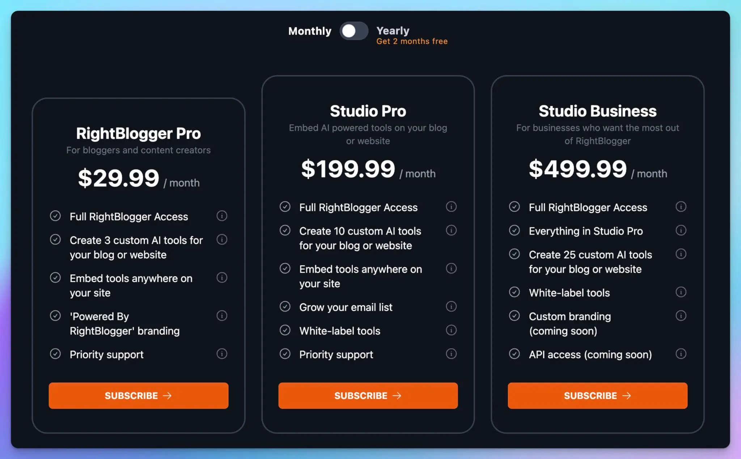
Task: Click the Studio Business $499.99 price
Action: click(577, 169)
